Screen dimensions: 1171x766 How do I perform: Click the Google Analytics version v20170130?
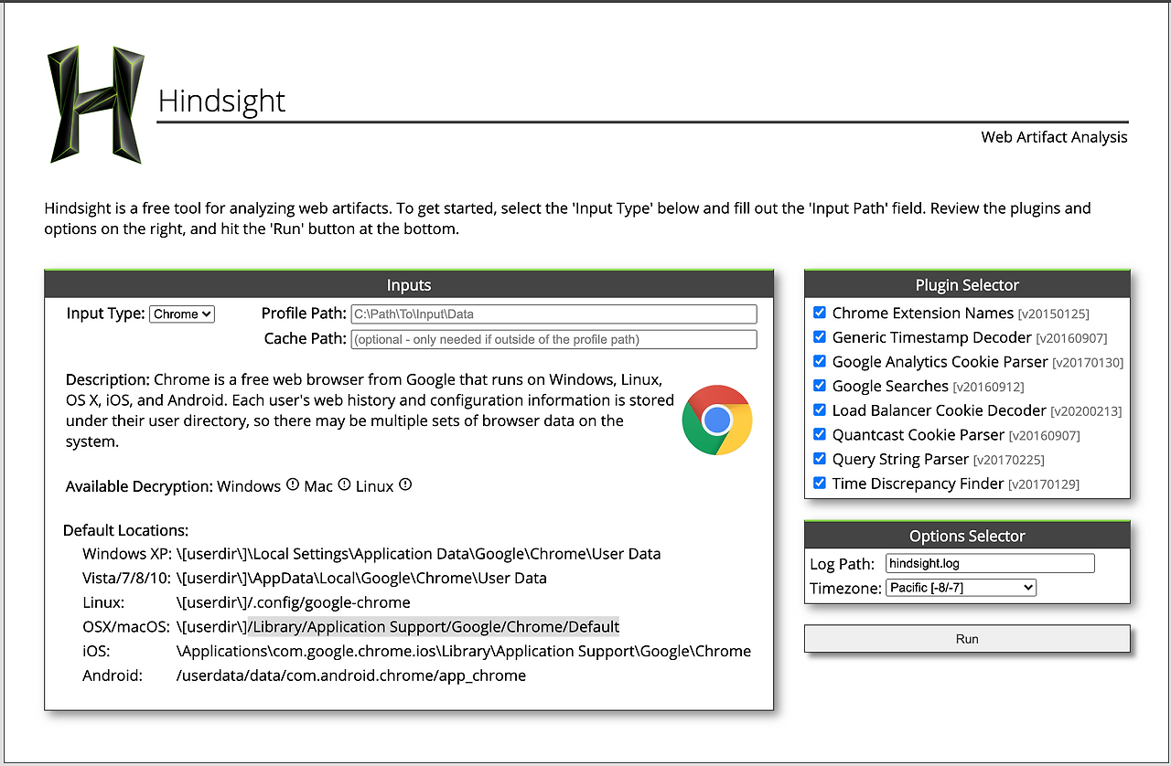[1088, 363]
